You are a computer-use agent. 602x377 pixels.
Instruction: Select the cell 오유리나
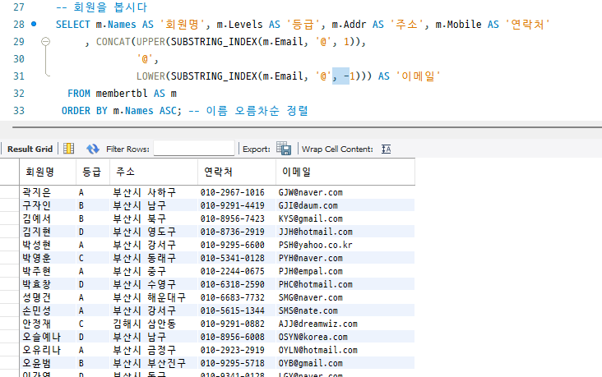pos(48,350)
